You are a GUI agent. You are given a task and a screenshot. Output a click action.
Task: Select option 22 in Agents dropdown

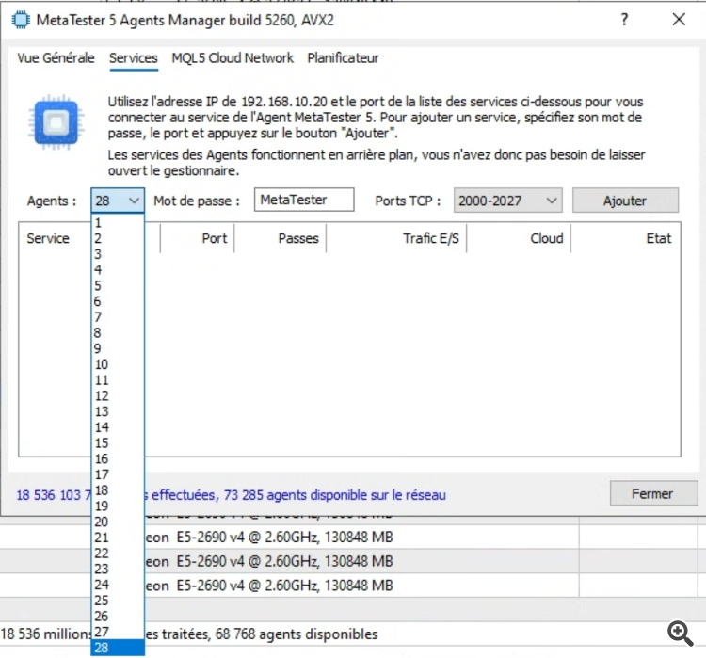118,554
